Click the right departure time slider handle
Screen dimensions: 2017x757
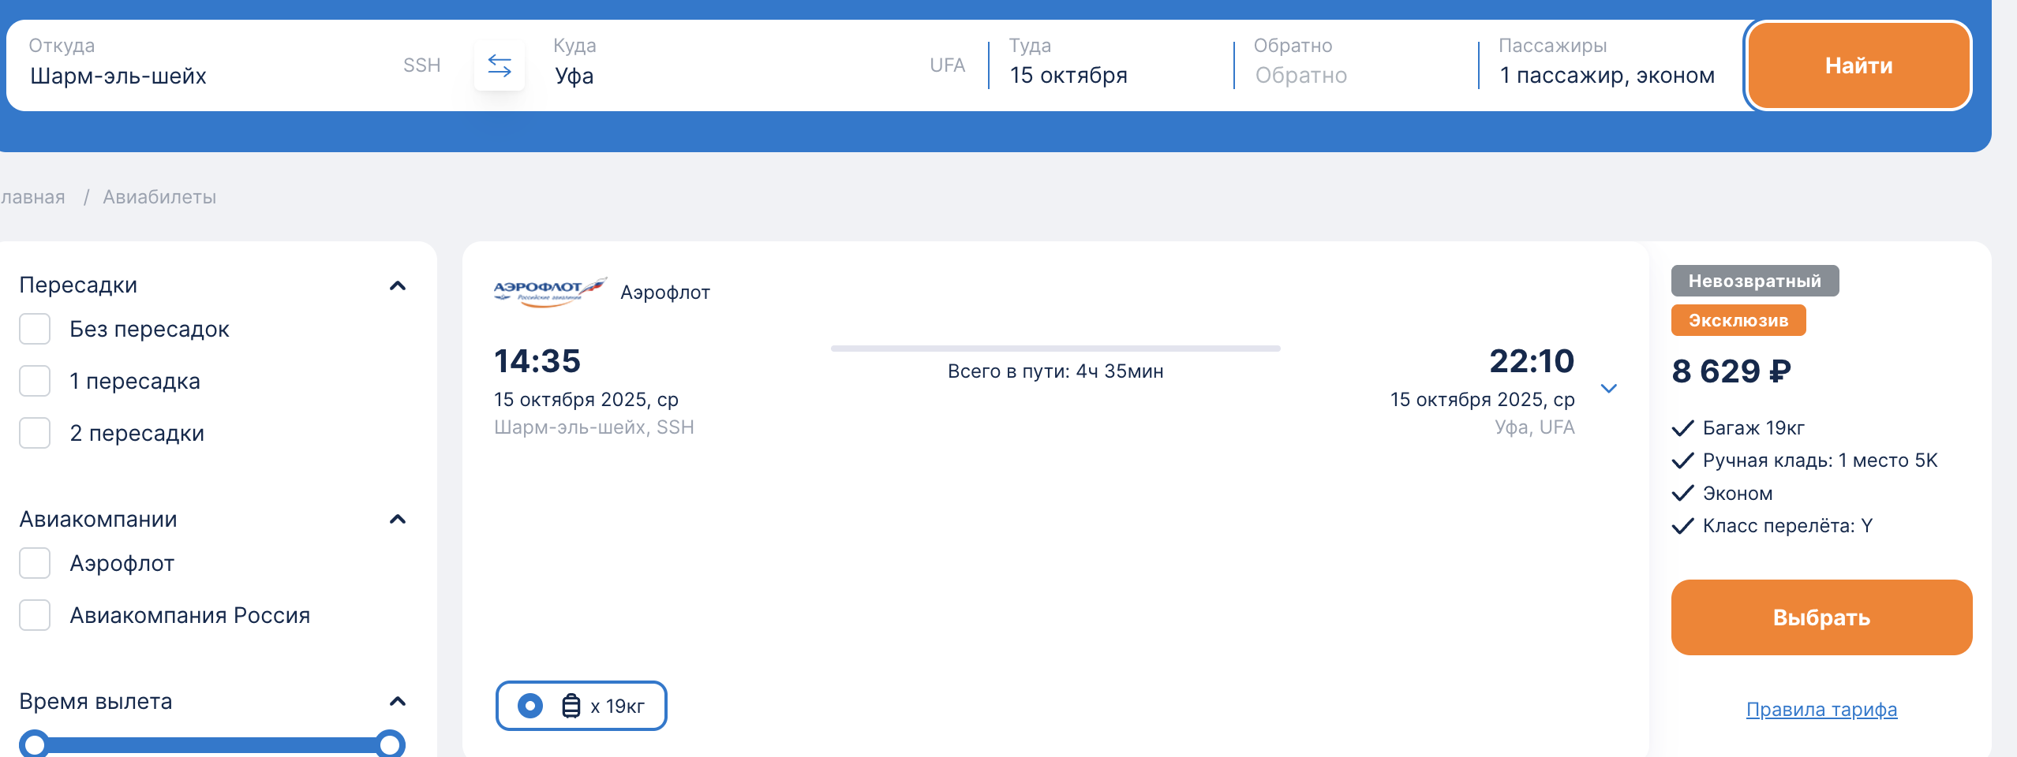[390, 744]
